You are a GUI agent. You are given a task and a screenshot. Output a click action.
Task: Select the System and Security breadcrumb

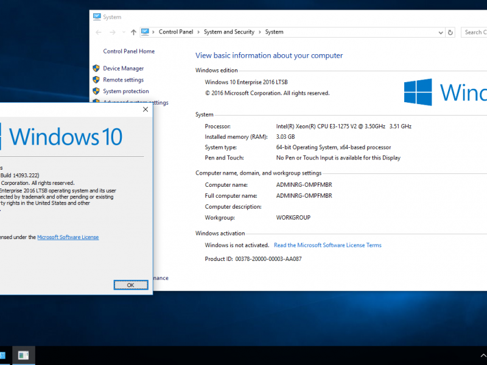click(229, 32)
